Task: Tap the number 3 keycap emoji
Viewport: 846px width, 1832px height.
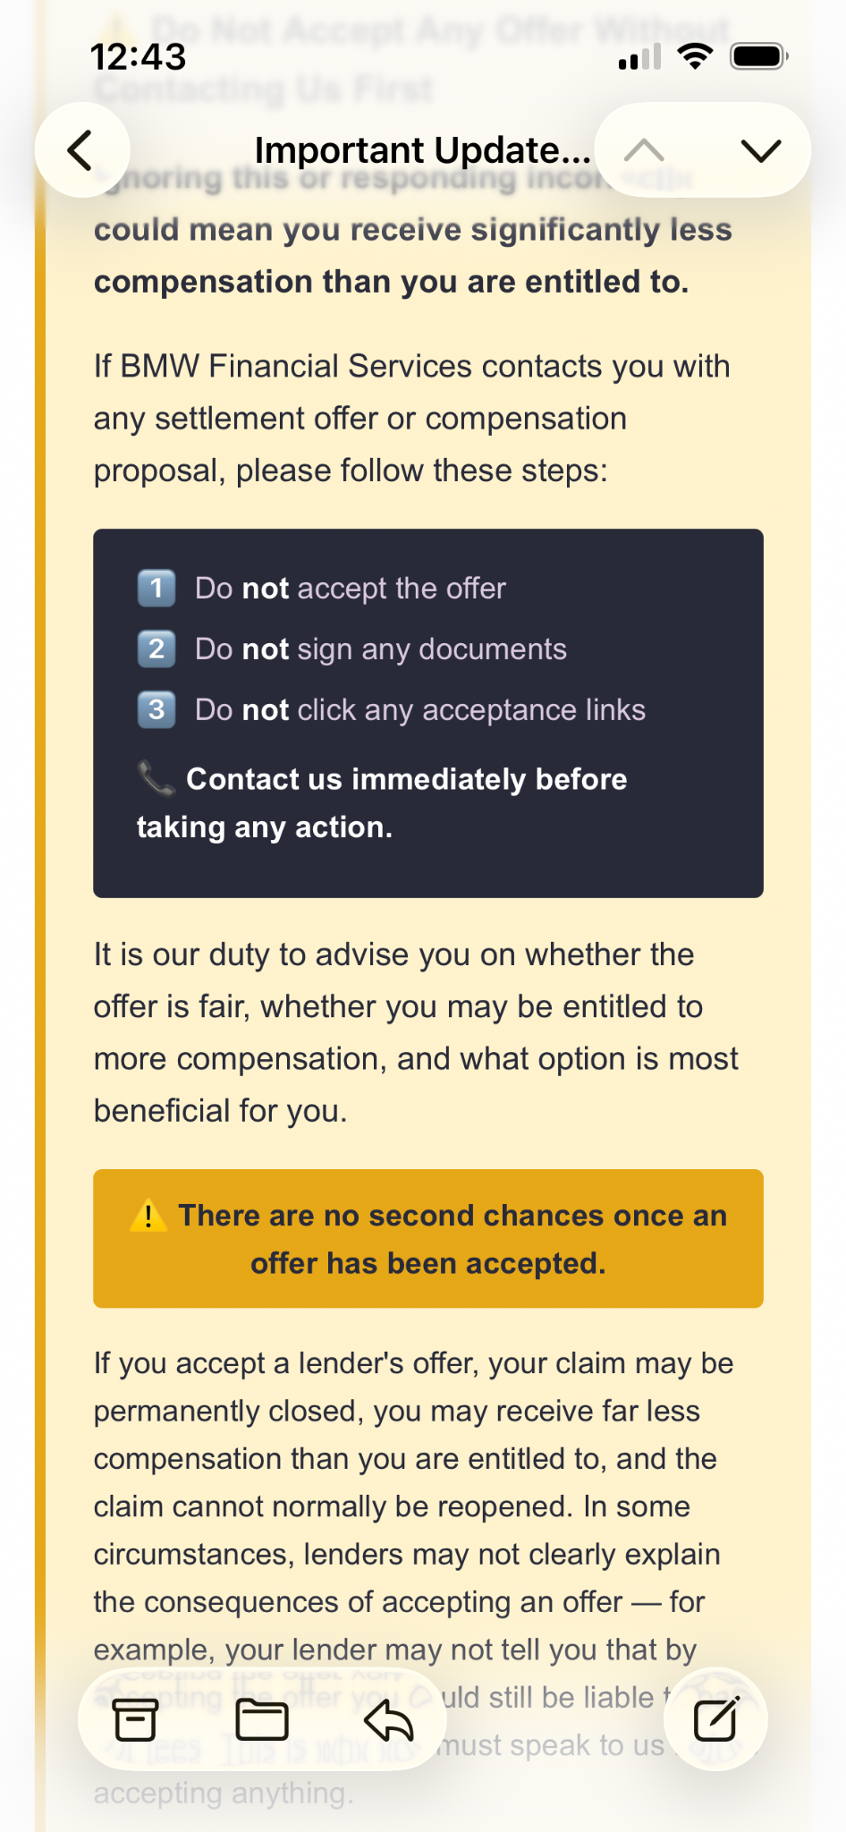Action: 157,710
